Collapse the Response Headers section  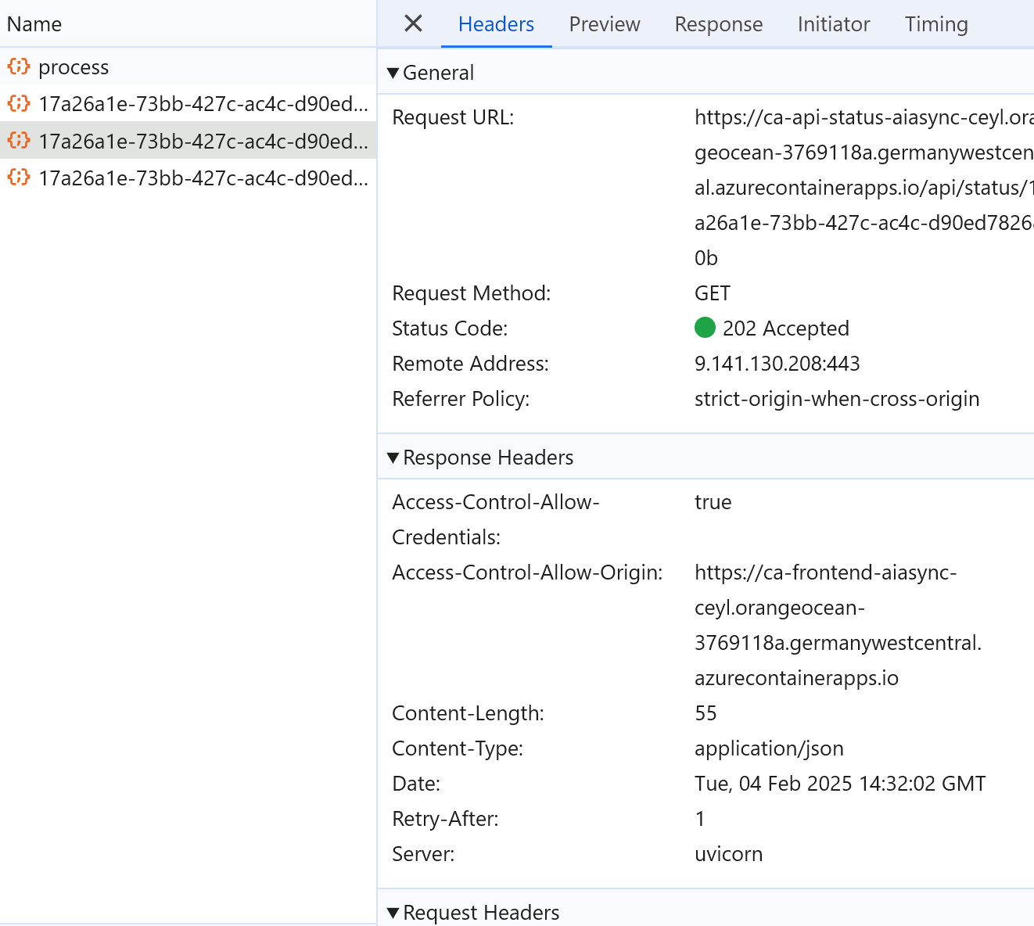coord(393,458)
